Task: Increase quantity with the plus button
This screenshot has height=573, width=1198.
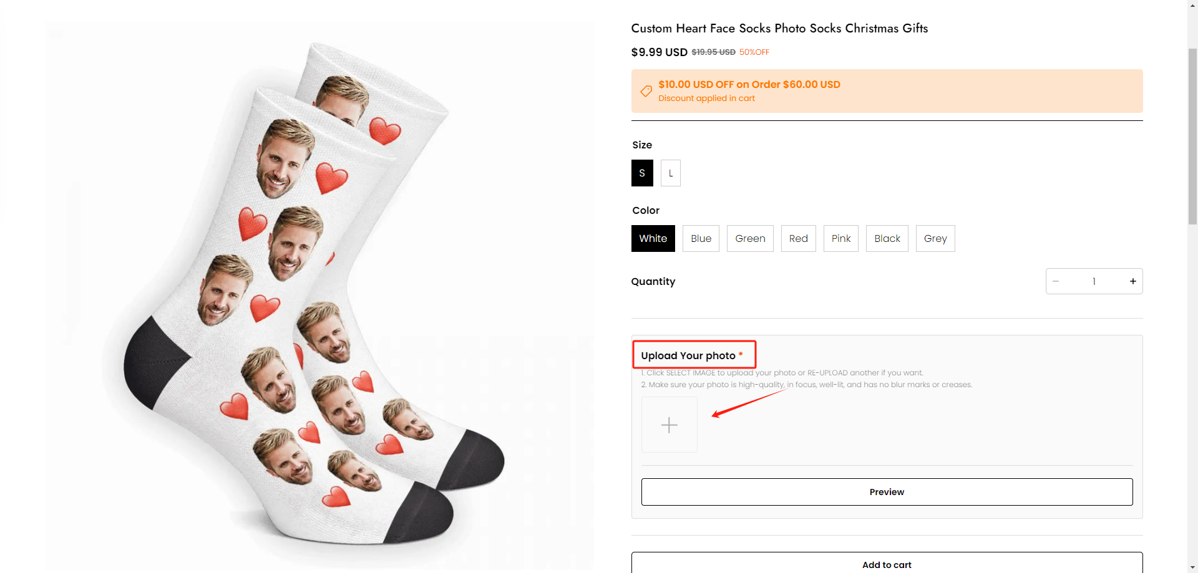Action: pyautogui.click(x=1132, y=281)
